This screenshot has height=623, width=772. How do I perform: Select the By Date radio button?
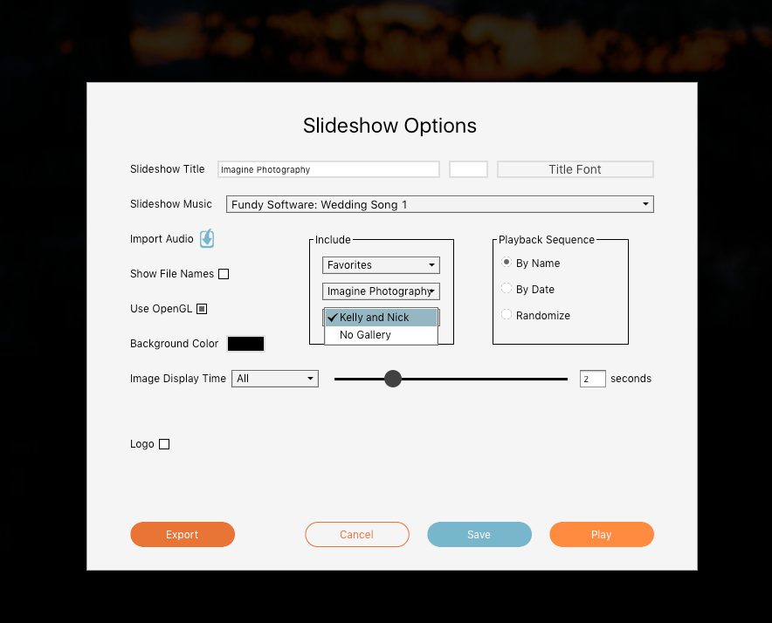(x=507, y=288)
